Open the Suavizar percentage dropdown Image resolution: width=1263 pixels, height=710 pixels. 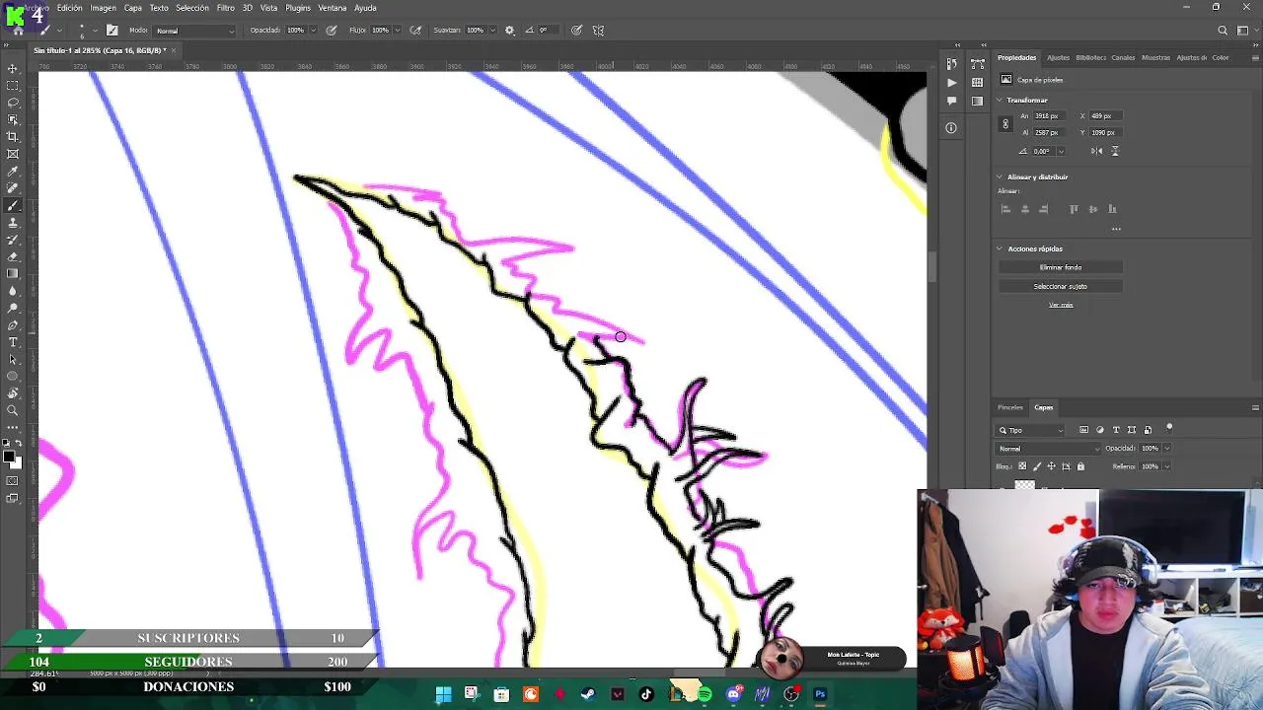pyautogui.click(x=491, y=31)
